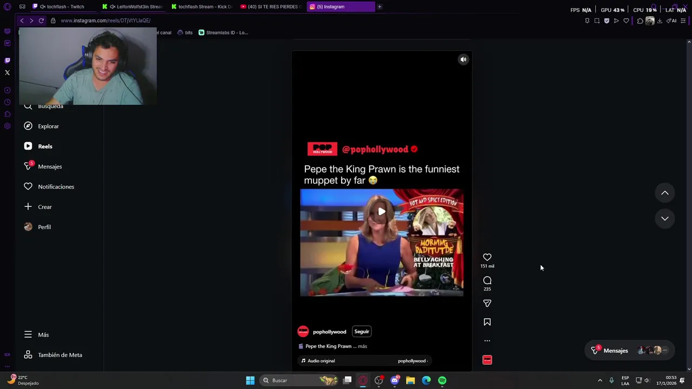Go to next reel with down chevron
Image resolution: width=692 pixels, height=389 pixels.
coord(665,218)
